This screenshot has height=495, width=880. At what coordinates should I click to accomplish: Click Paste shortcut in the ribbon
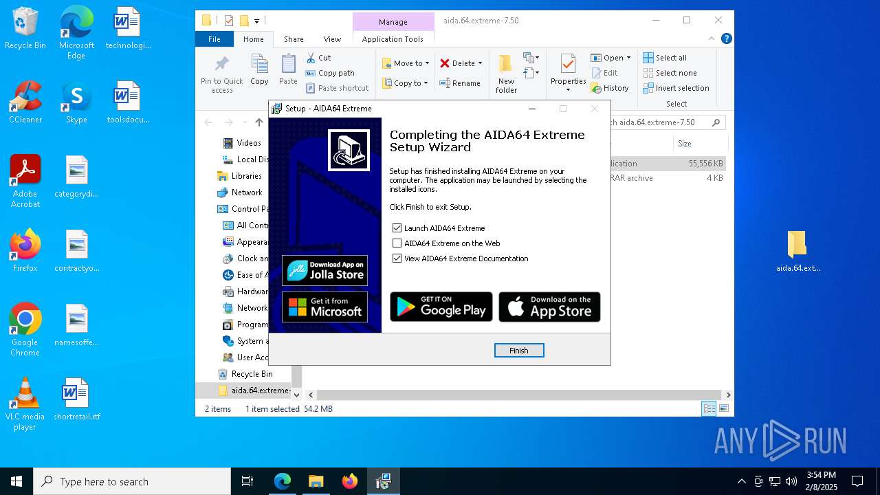338,88
